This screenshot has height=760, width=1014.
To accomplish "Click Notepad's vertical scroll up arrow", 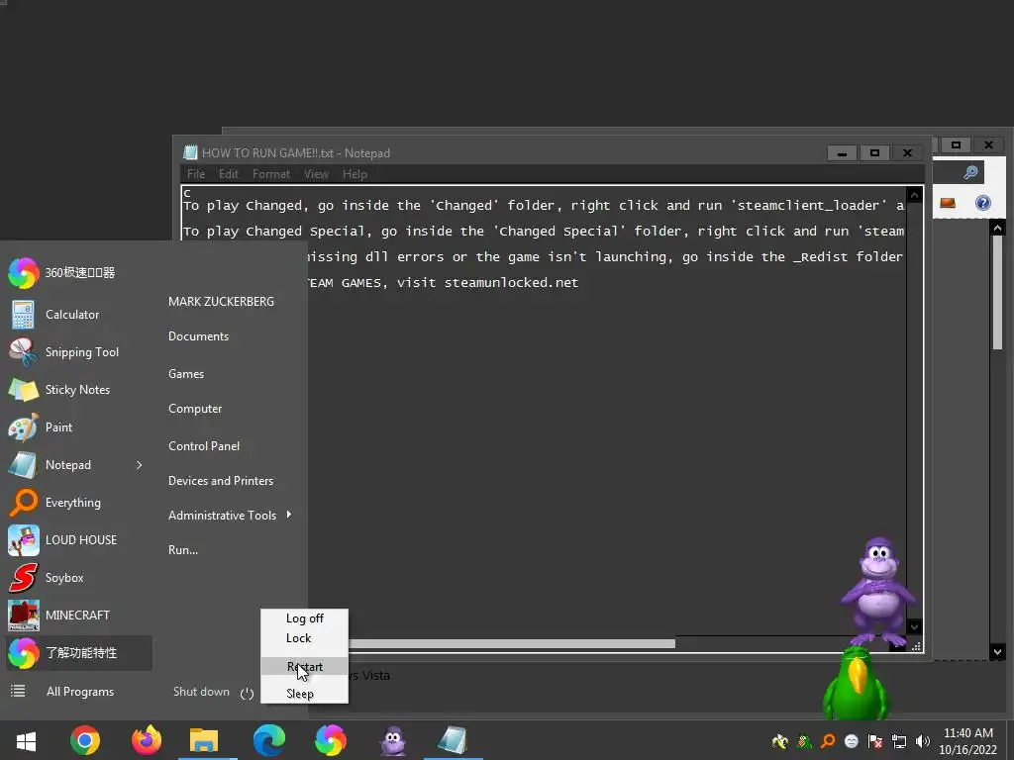I will tap(914, 195).
